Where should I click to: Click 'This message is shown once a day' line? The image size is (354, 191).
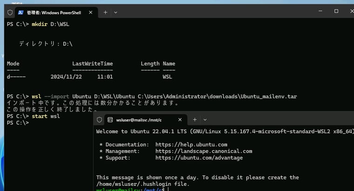[x=197, y=177]
